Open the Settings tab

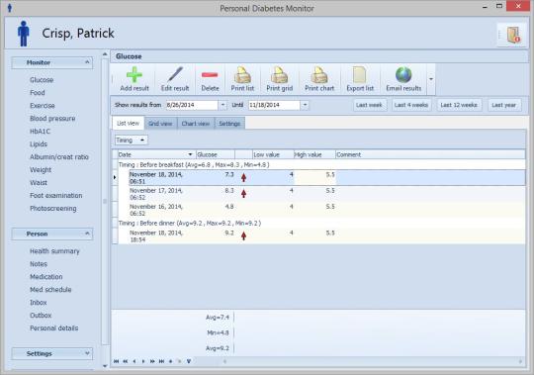pos(229,124)
